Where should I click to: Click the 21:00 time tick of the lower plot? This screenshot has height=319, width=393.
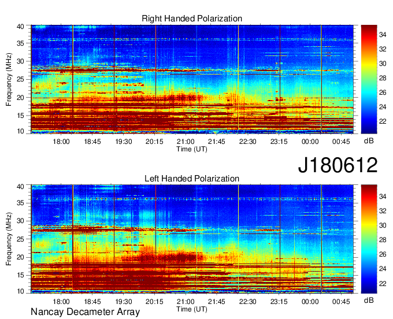click(186, 302)
